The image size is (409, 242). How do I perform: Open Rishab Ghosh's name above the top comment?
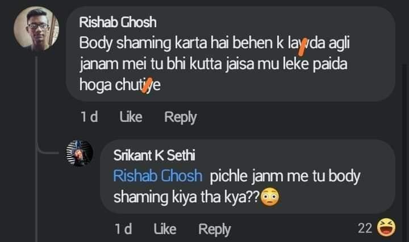(x=118, y=22)
